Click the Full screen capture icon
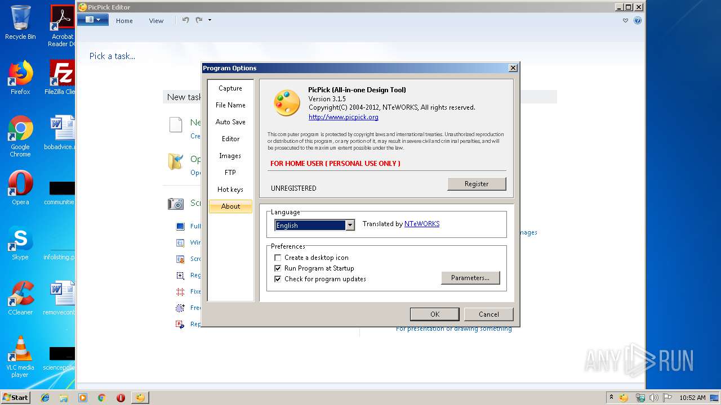 (x=180, y=227)
